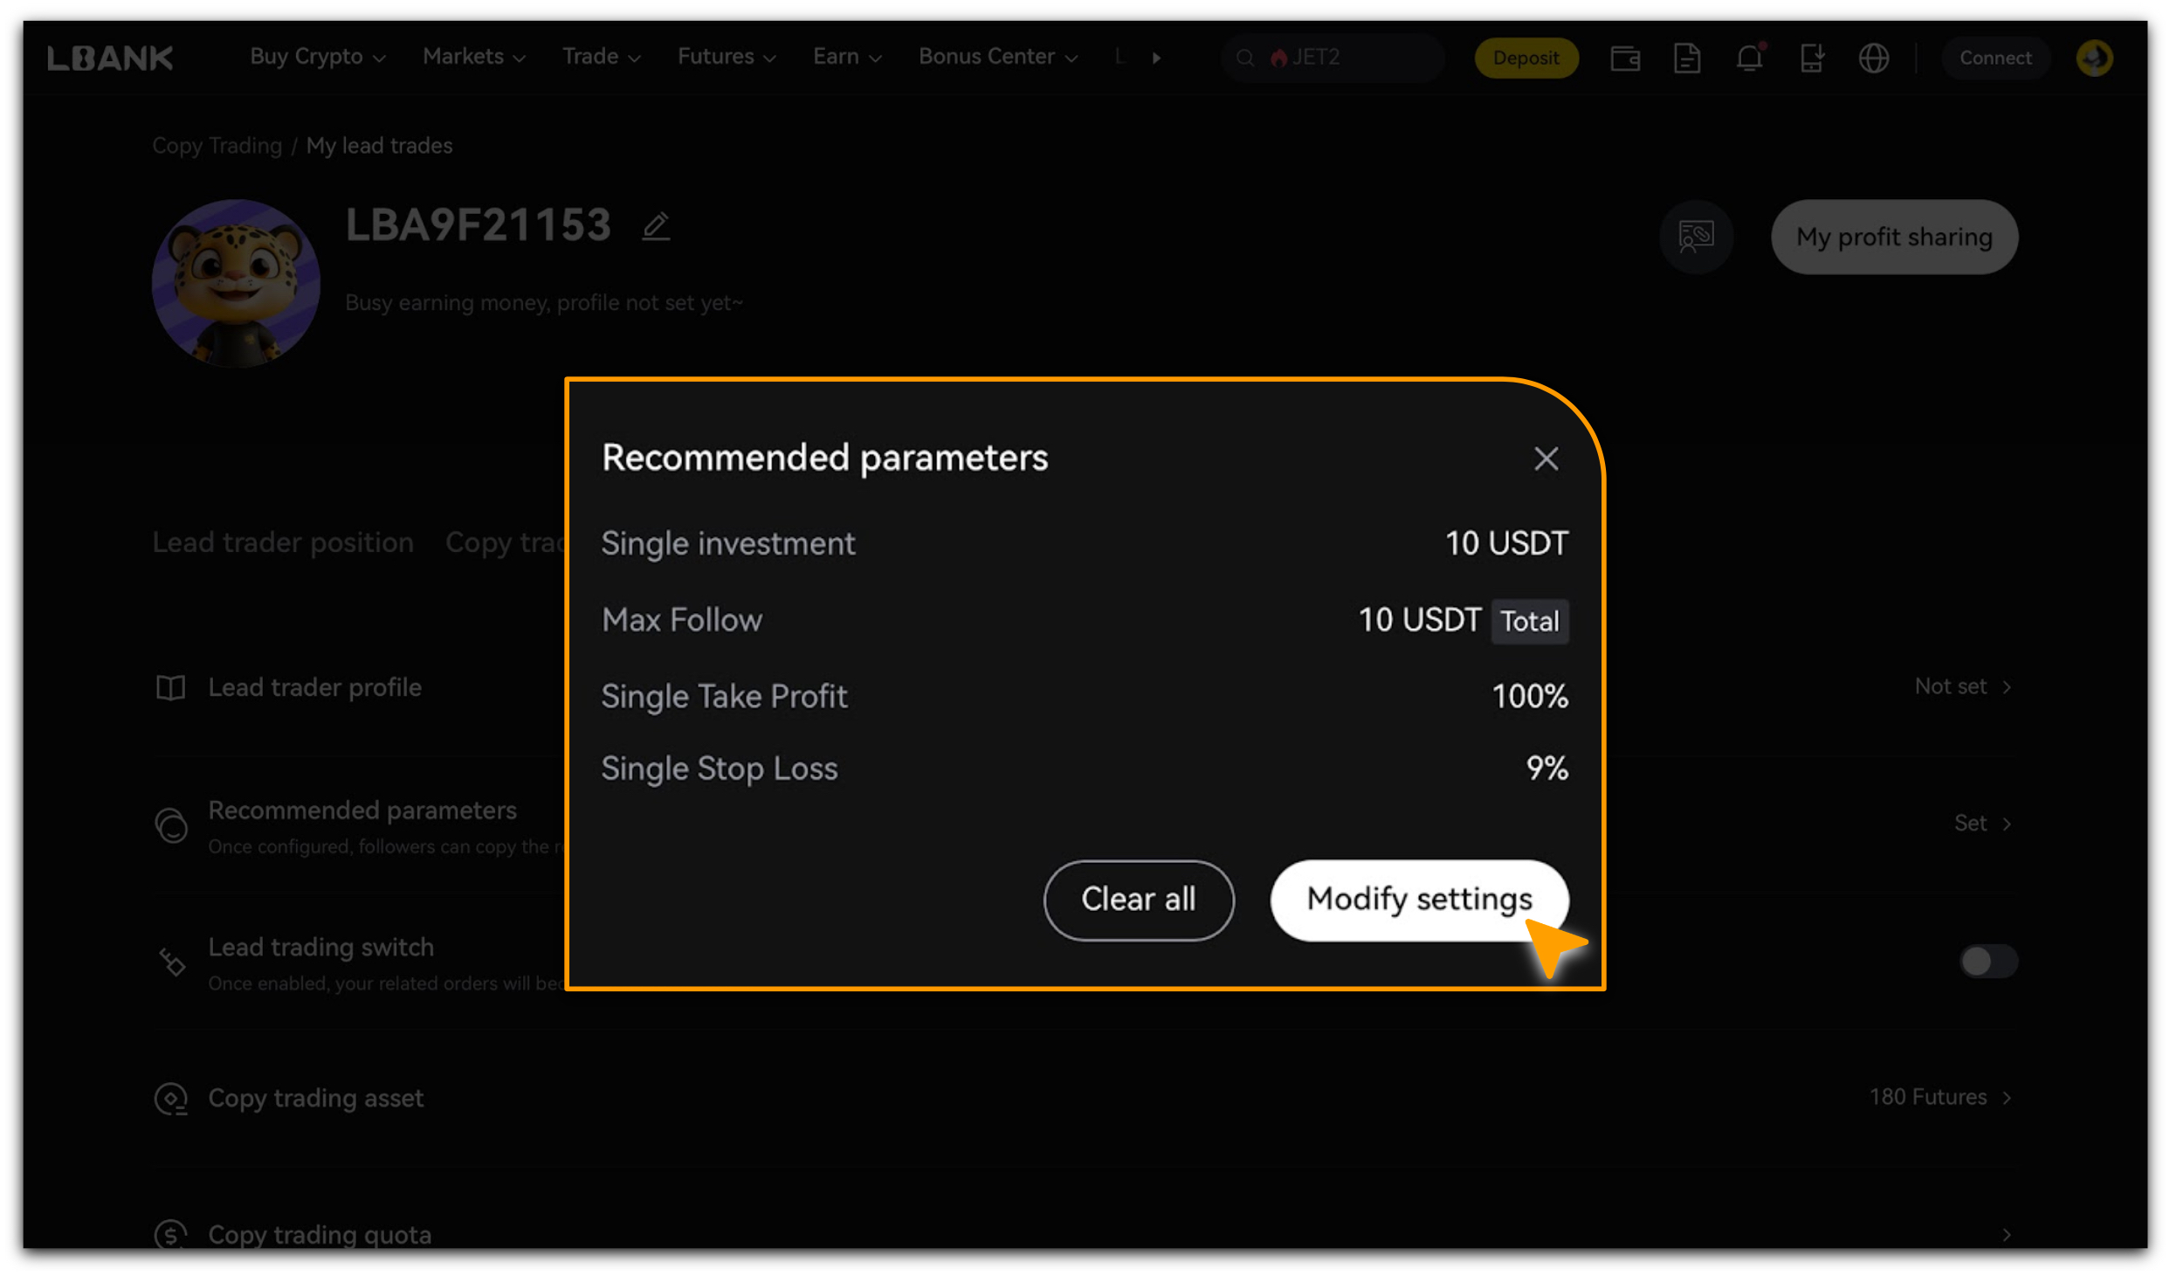
Task: Open the notifications bell
Action: tap(1750, 58)
